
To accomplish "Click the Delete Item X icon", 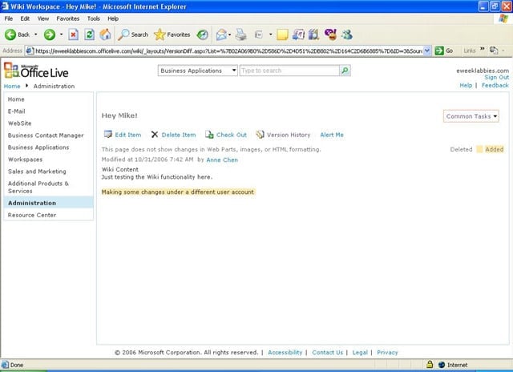I will point(155,135).
